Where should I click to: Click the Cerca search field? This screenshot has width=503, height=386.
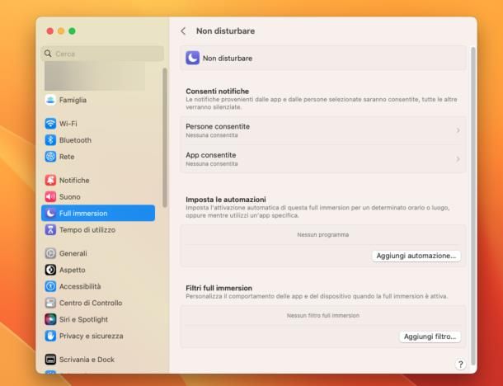click(x=102, y=54)
